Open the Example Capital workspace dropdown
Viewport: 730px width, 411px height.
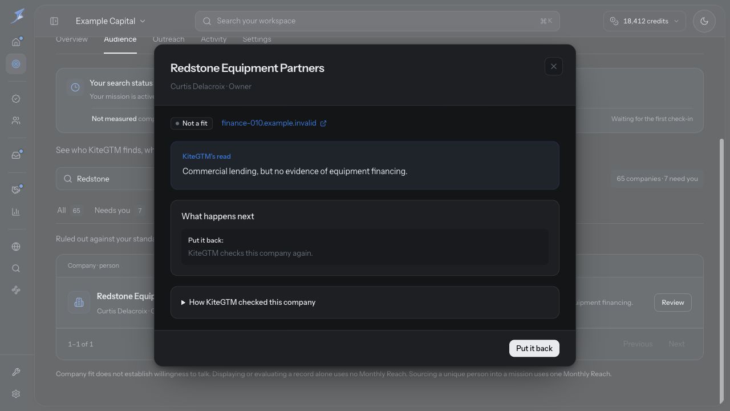pyautogui.click(x=111, y=21)
